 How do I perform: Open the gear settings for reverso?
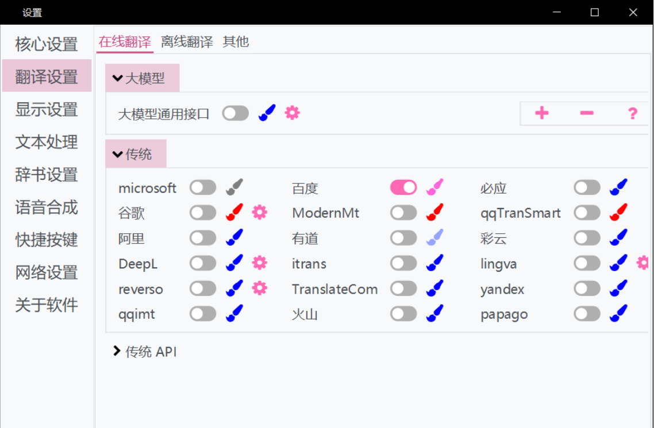[259, 288]
